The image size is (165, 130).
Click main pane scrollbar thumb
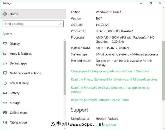coord(163,70)
